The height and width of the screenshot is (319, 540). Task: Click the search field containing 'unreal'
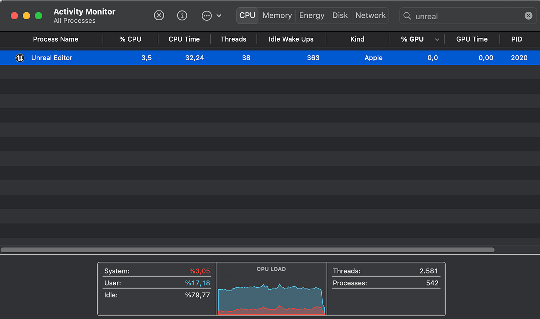468,16
